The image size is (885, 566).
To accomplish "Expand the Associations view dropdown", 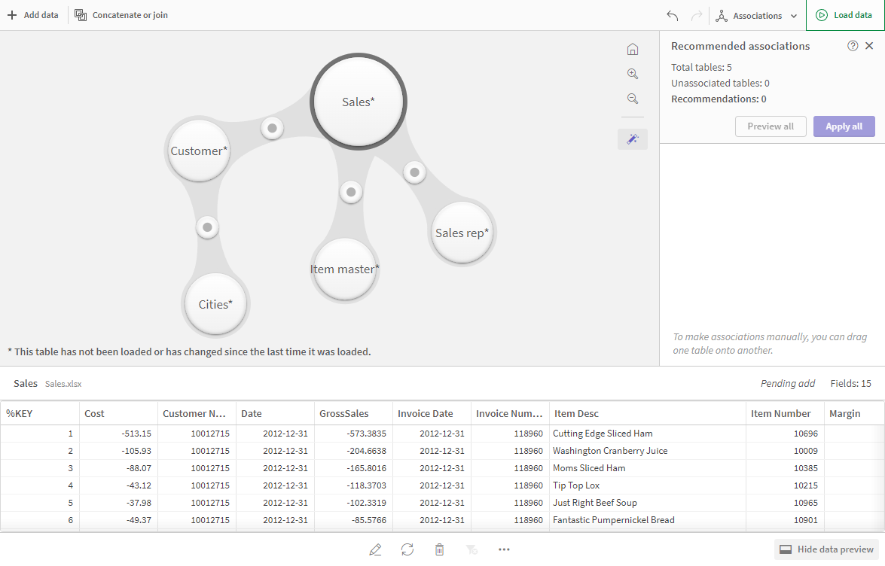I will tap(757, 15).
